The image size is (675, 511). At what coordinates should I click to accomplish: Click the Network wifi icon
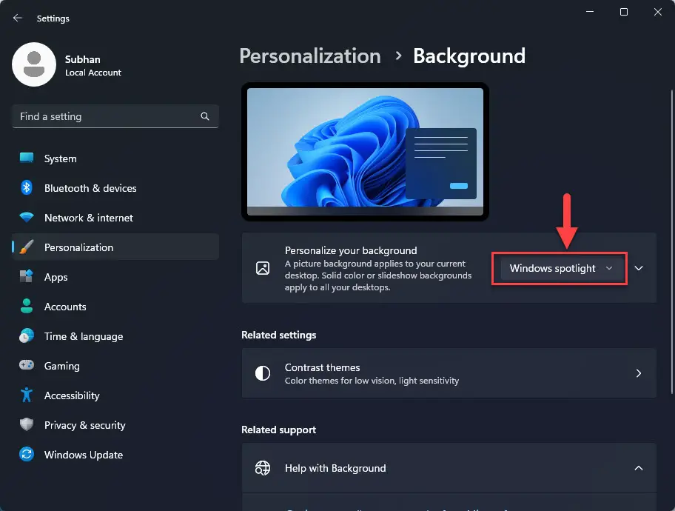pyautogui.click(x=27, y=217)
